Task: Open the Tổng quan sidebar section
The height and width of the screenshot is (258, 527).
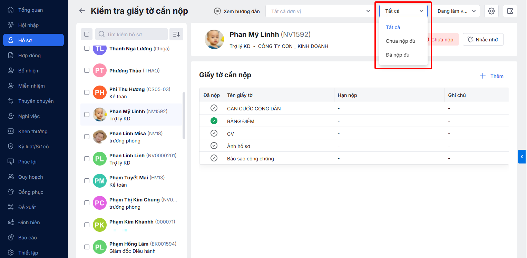Action: [x=33, y=10]
